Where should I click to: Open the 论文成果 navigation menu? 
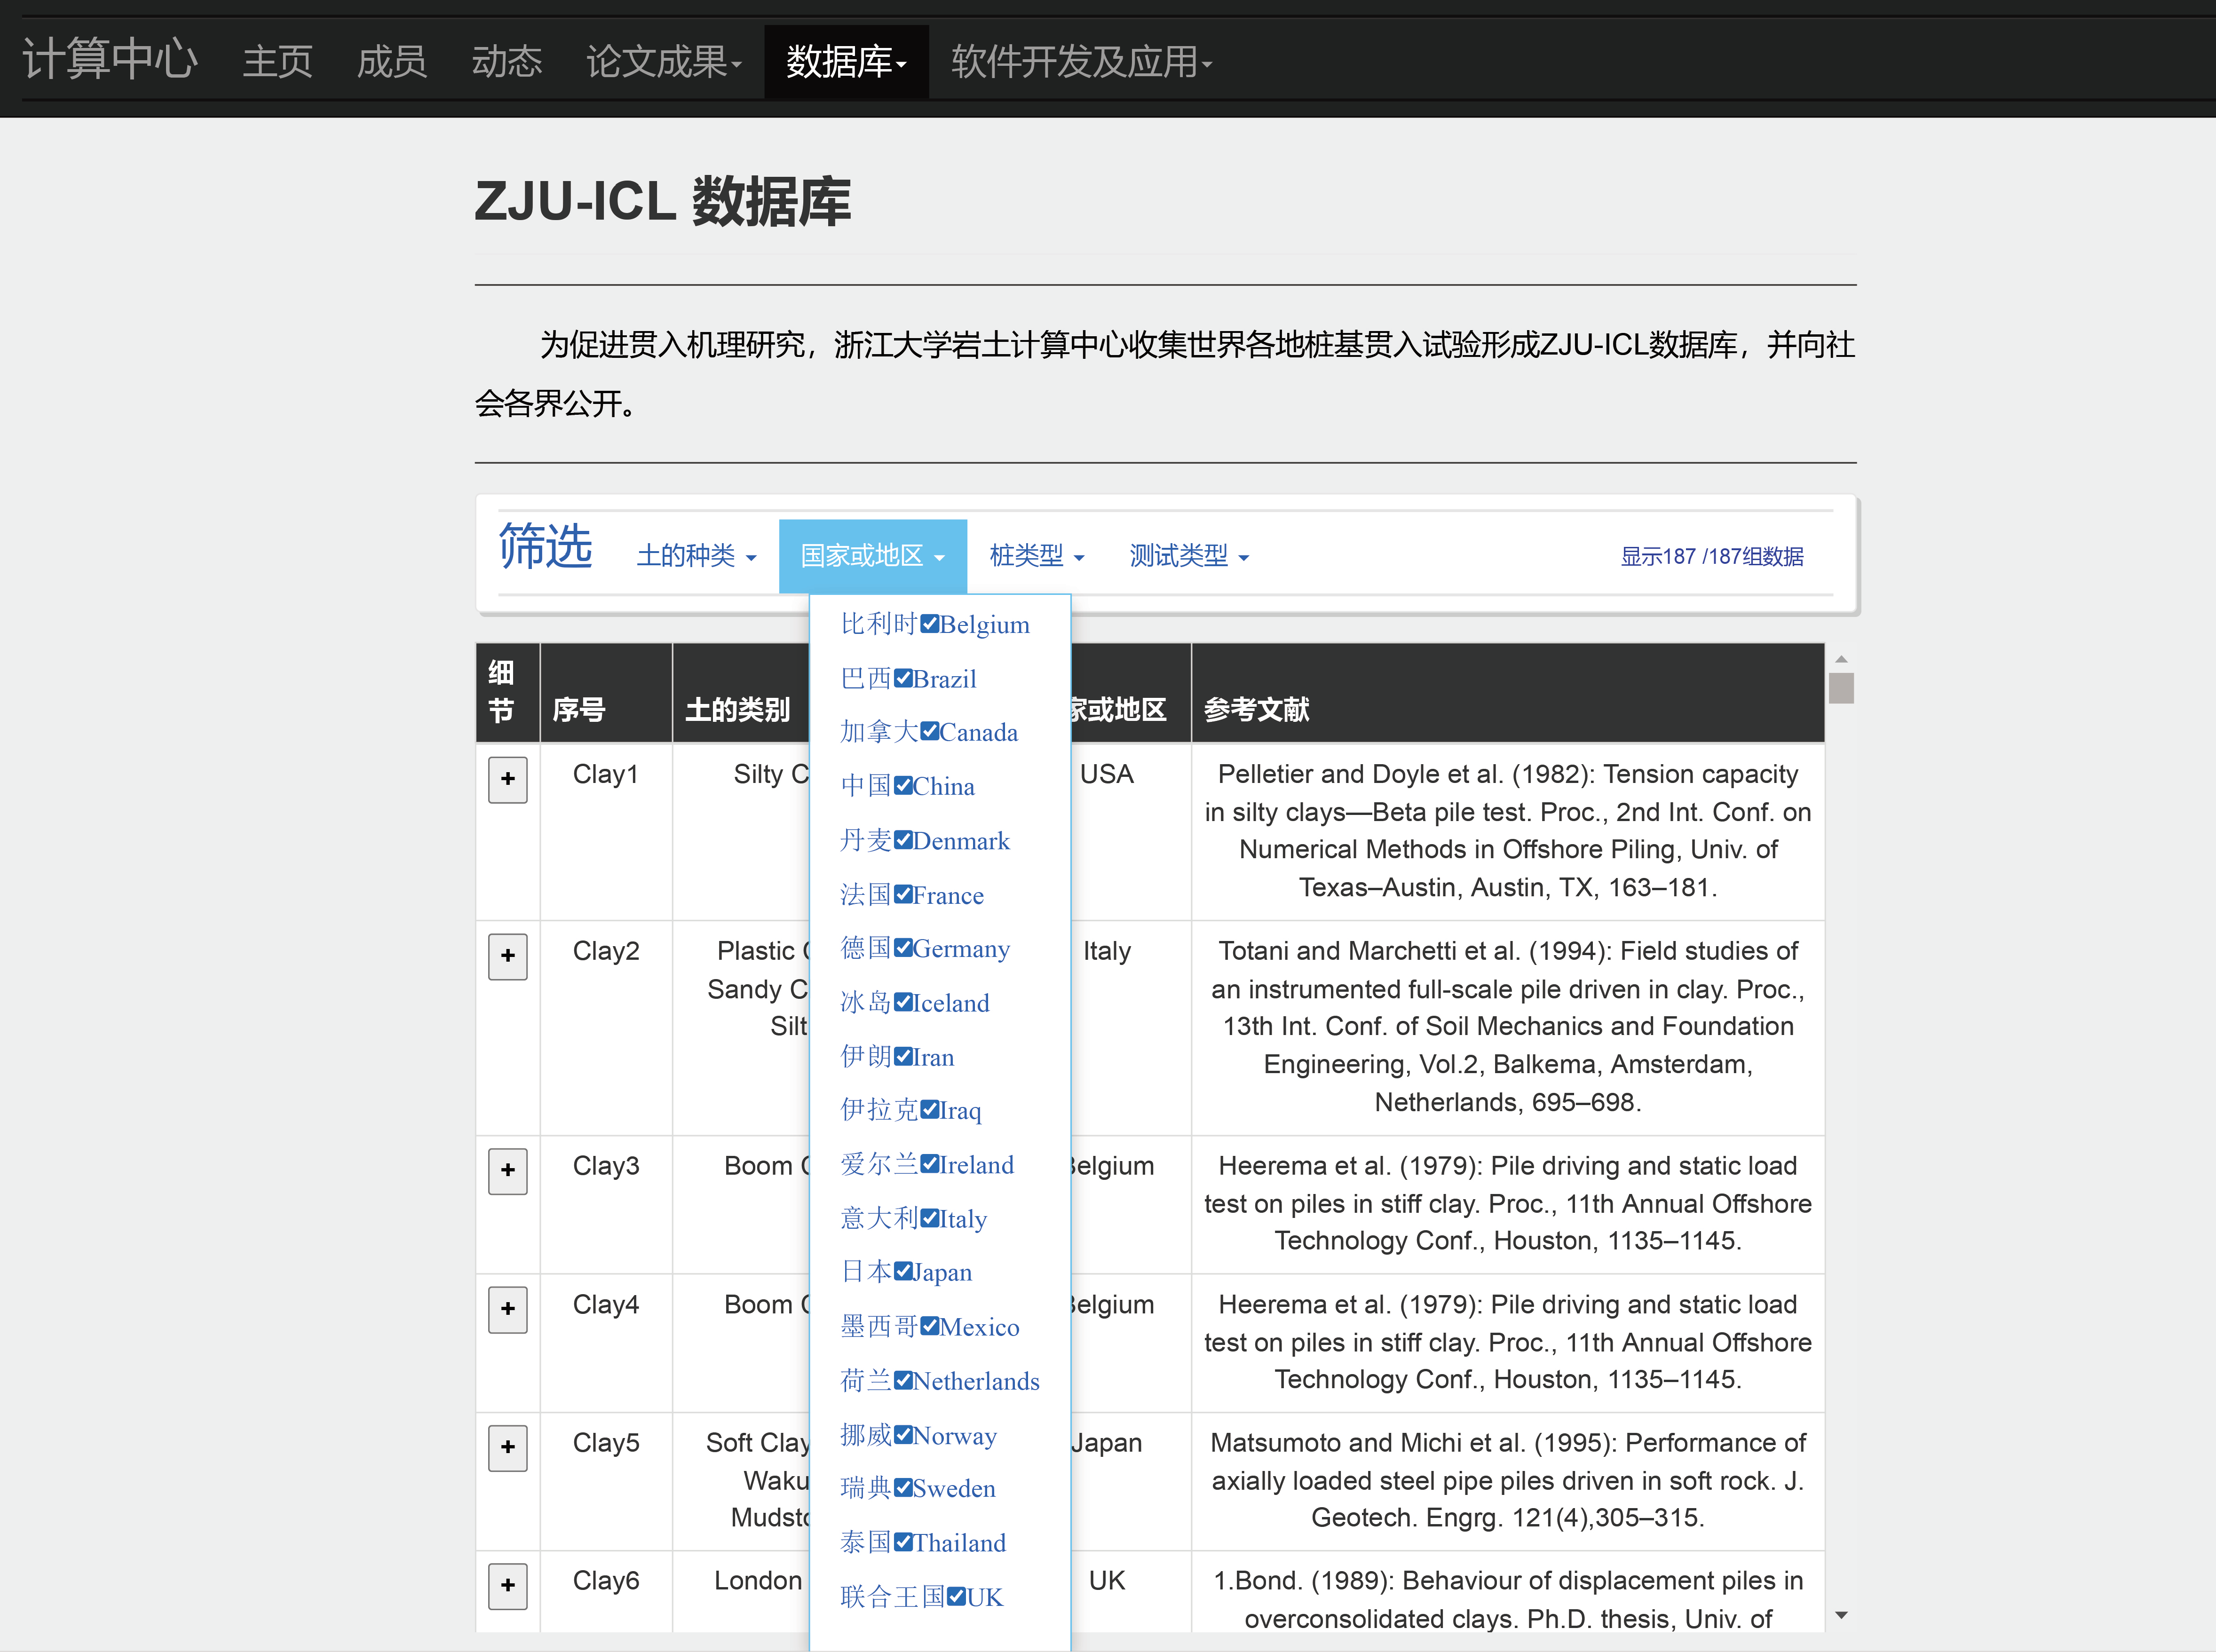[664, 62]
